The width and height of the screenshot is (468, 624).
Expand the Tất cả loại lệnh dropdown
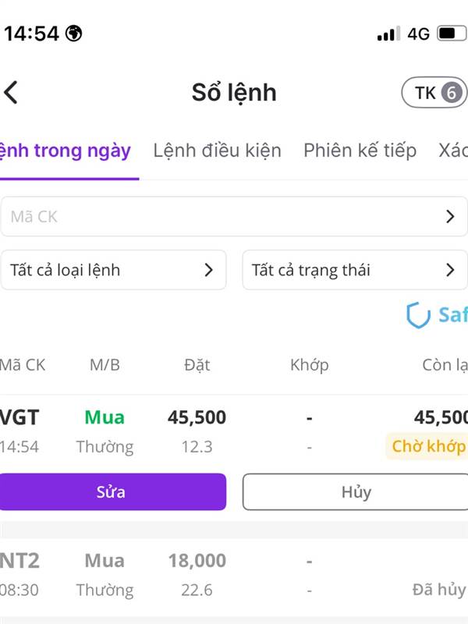point(113,270)
